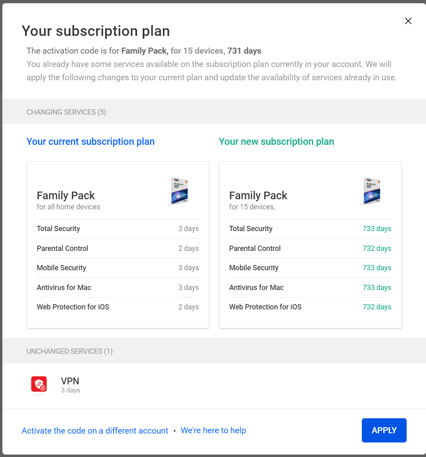Click Total Security's 733 days value
This screenshot has width=426, height=457.
tap(377, 229)
